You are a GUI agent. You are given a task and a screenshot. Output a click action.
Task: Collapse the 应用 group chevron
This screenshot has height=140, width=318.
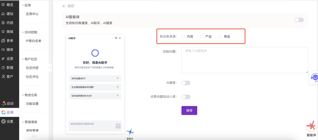point(23,6)
